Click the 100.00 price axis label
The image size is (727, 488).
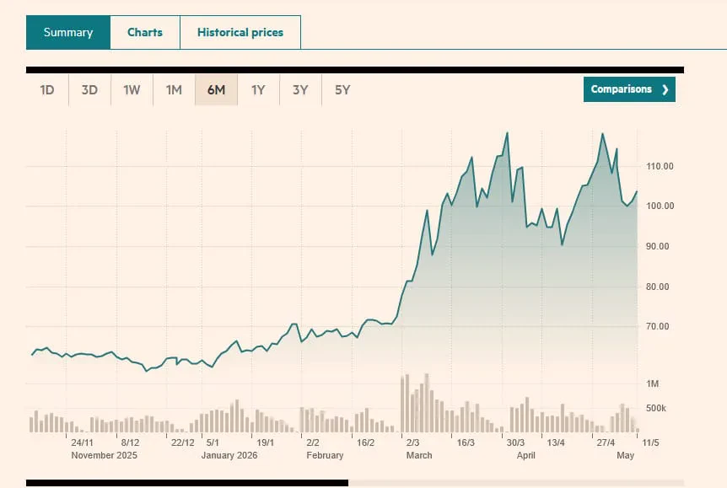(x=660, y=206)
